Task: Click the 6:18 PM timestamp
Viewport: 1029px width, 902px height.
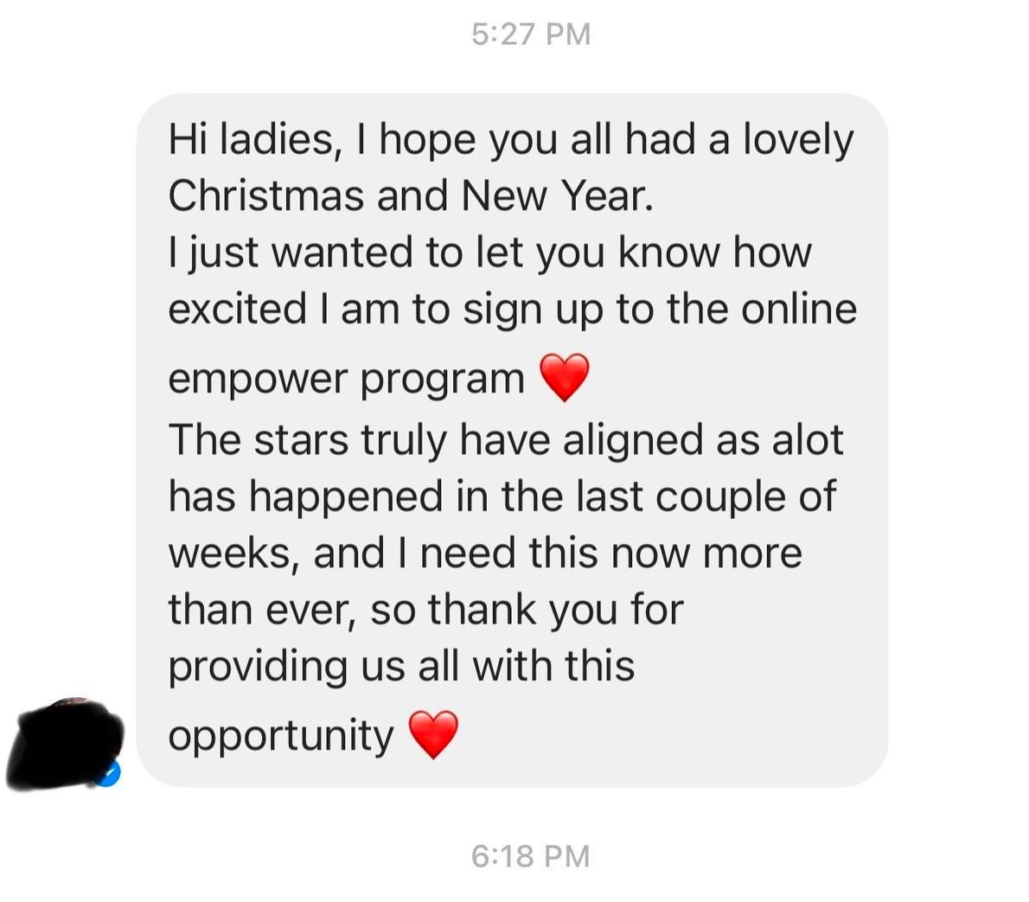Action: 531,856
